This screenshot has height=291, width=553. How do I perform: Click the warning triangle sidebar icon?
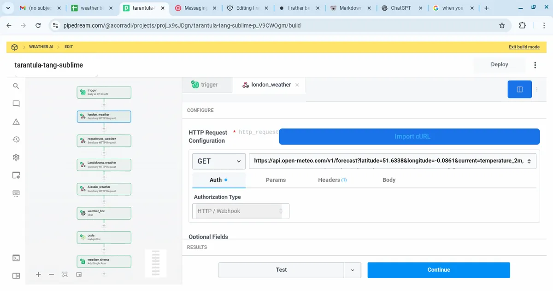click(x=16, y=122)
